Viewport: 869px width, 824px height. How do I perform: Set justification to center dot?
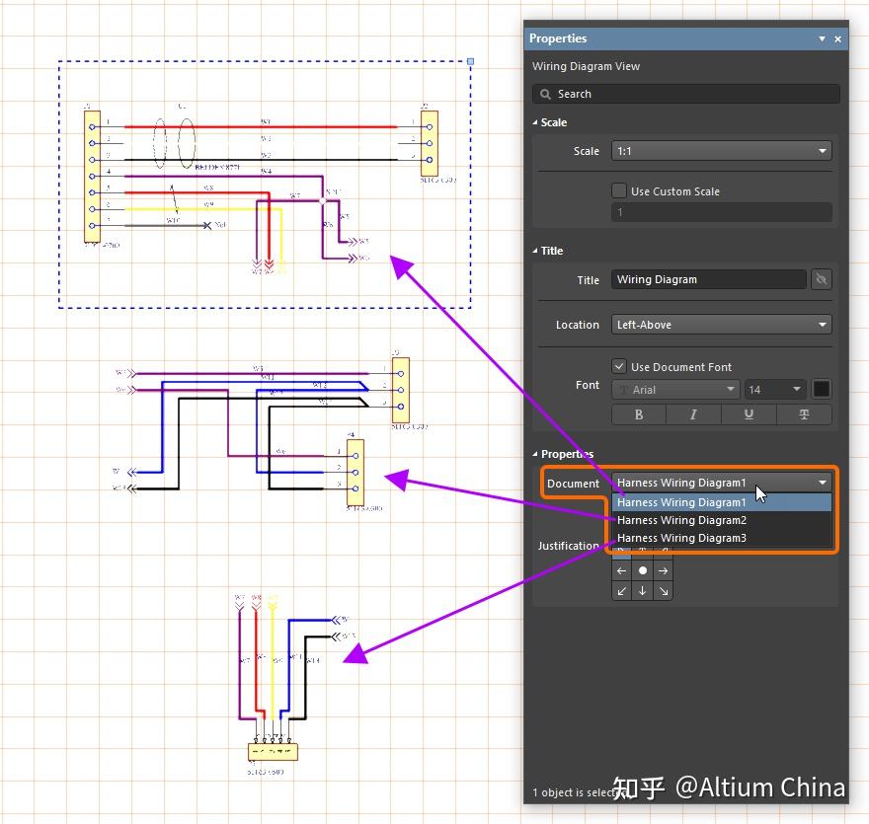(x=642, y=570)
